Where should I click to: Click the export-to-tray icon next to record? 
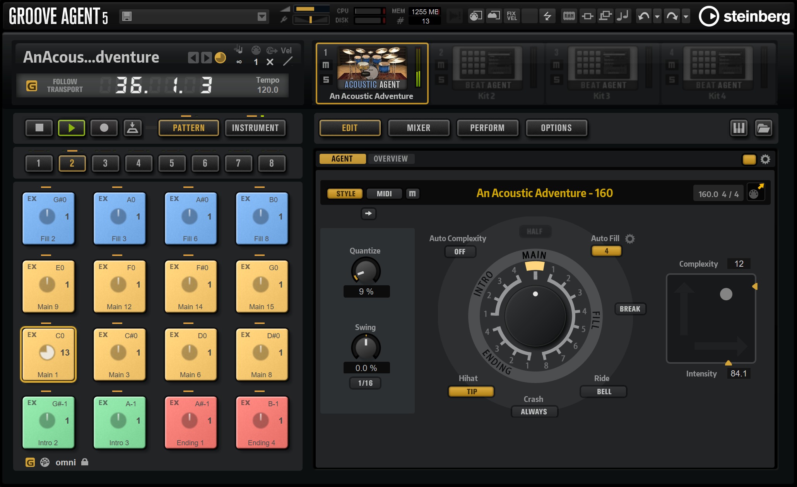point(133,128)
